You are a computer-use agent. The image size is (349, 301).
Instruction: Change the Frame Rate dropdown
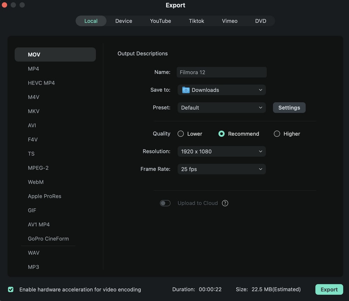(222, 169)
